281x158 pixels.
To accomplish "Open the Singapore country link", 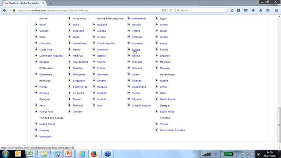I will [79, 81].
